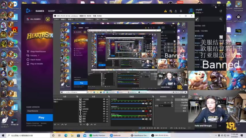
Task: Hide the first source in OBS list
Action: pyautogui.click(x=104, y=99)
